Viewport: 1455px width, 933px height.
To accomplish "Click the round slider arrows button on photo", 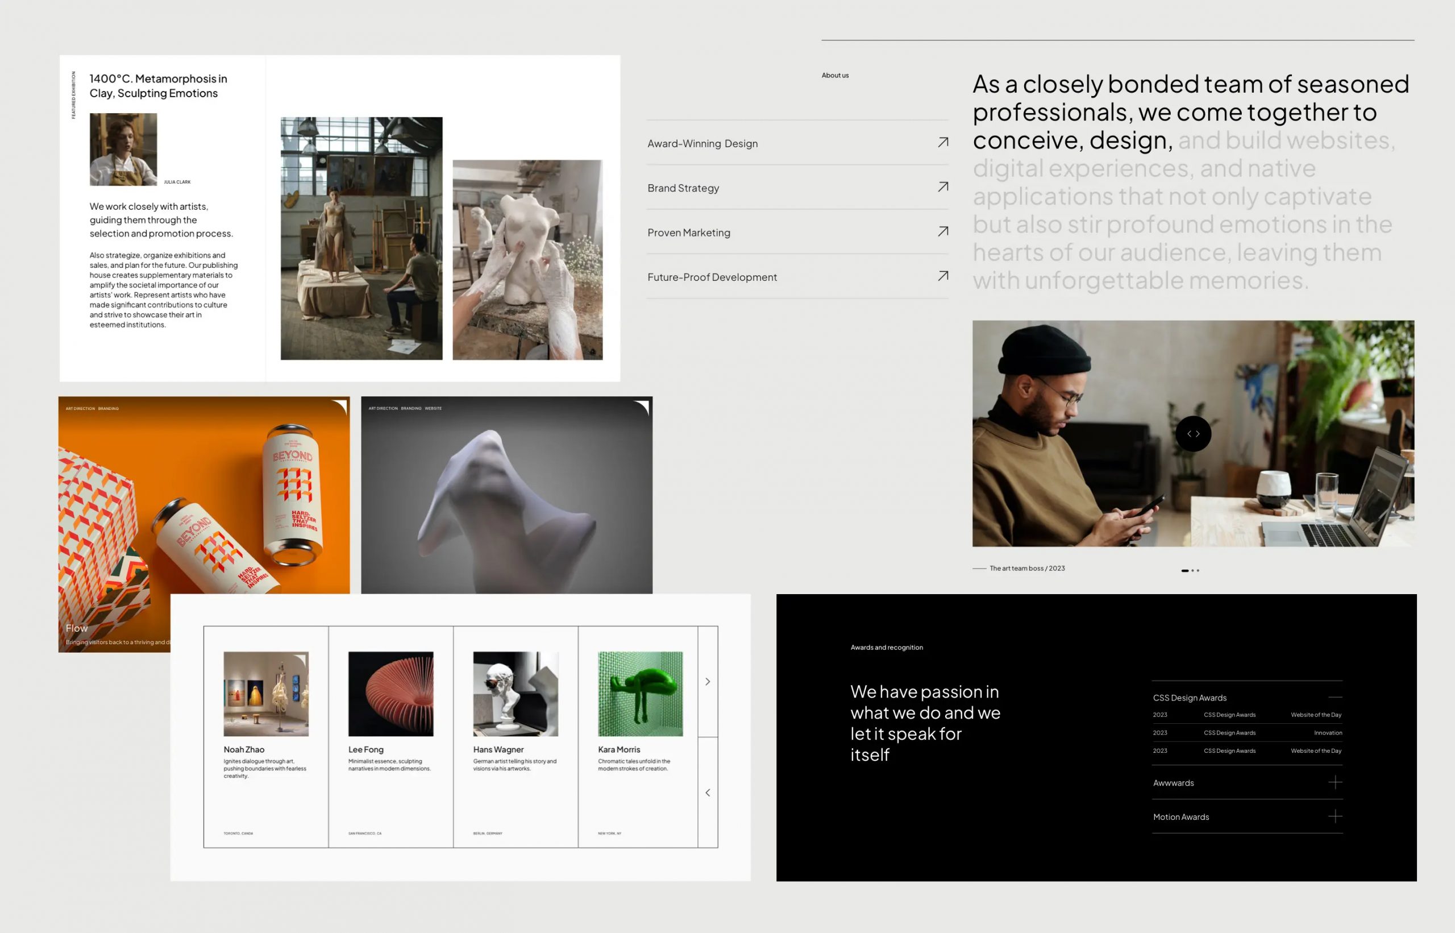I will coord(1193,434).
